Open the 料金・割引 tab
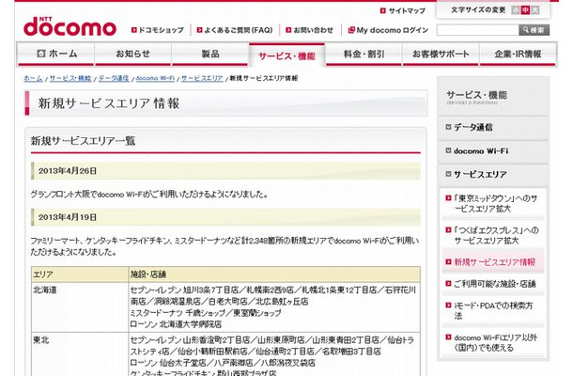 coord(364,54)
